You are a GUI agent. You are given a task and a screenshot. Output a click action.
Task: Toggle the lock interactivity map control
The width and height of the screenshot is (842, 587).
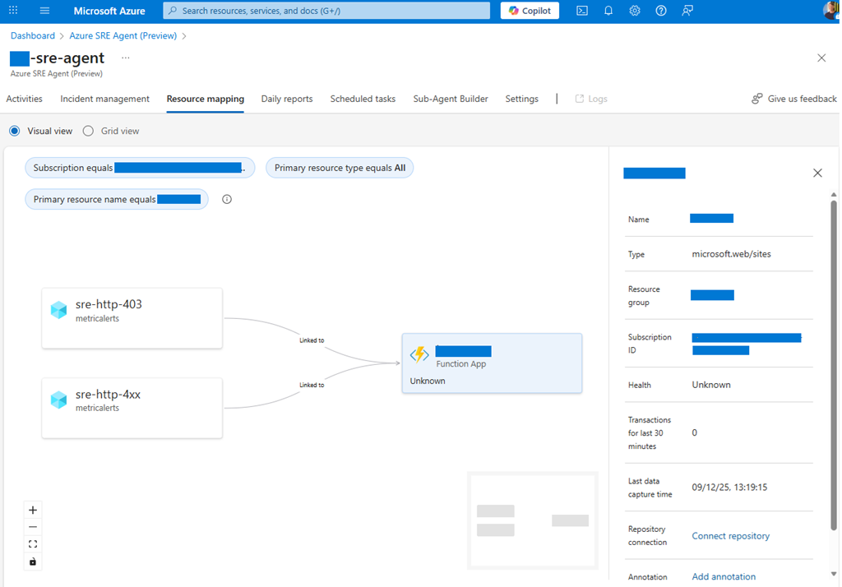click(x=33, y=562)
